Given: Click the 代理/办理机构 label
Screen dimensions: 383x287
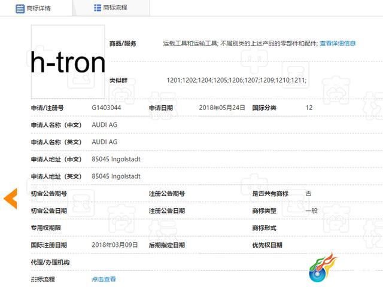Looking at the screenshot, I should pyautogui.click(x=50, y=262).
